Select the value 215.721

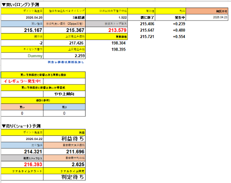(147, 37)
